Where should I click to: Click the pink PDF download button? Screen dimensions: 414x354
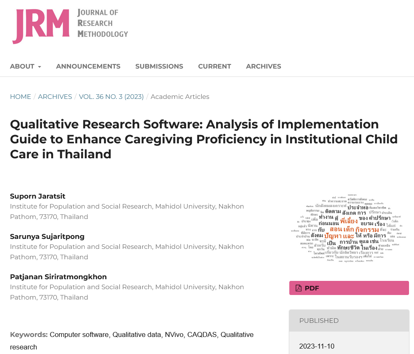tap(349, 288)
